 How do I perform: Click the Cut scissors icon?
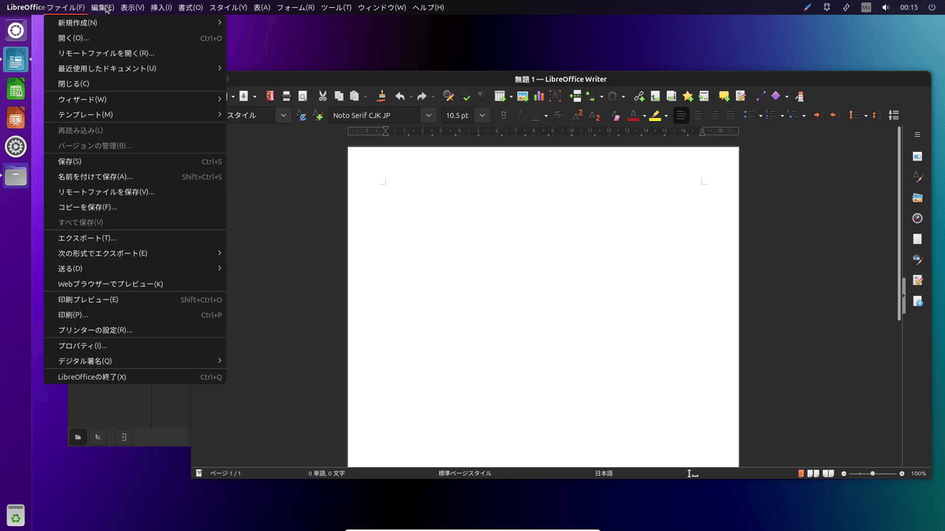click(322, 96)
